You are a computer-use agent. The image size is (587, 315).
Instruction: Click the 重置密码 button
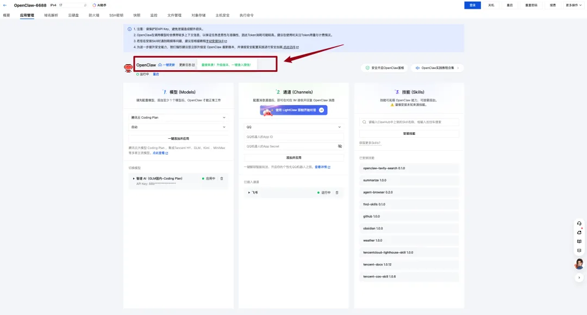531,5
